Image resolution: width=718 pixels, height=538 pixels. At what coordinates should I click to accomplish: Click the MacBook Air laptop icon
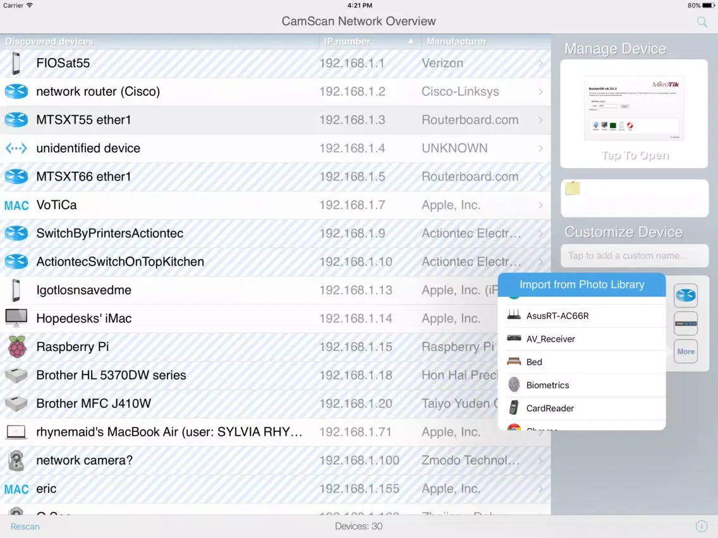tap(16, 432)
